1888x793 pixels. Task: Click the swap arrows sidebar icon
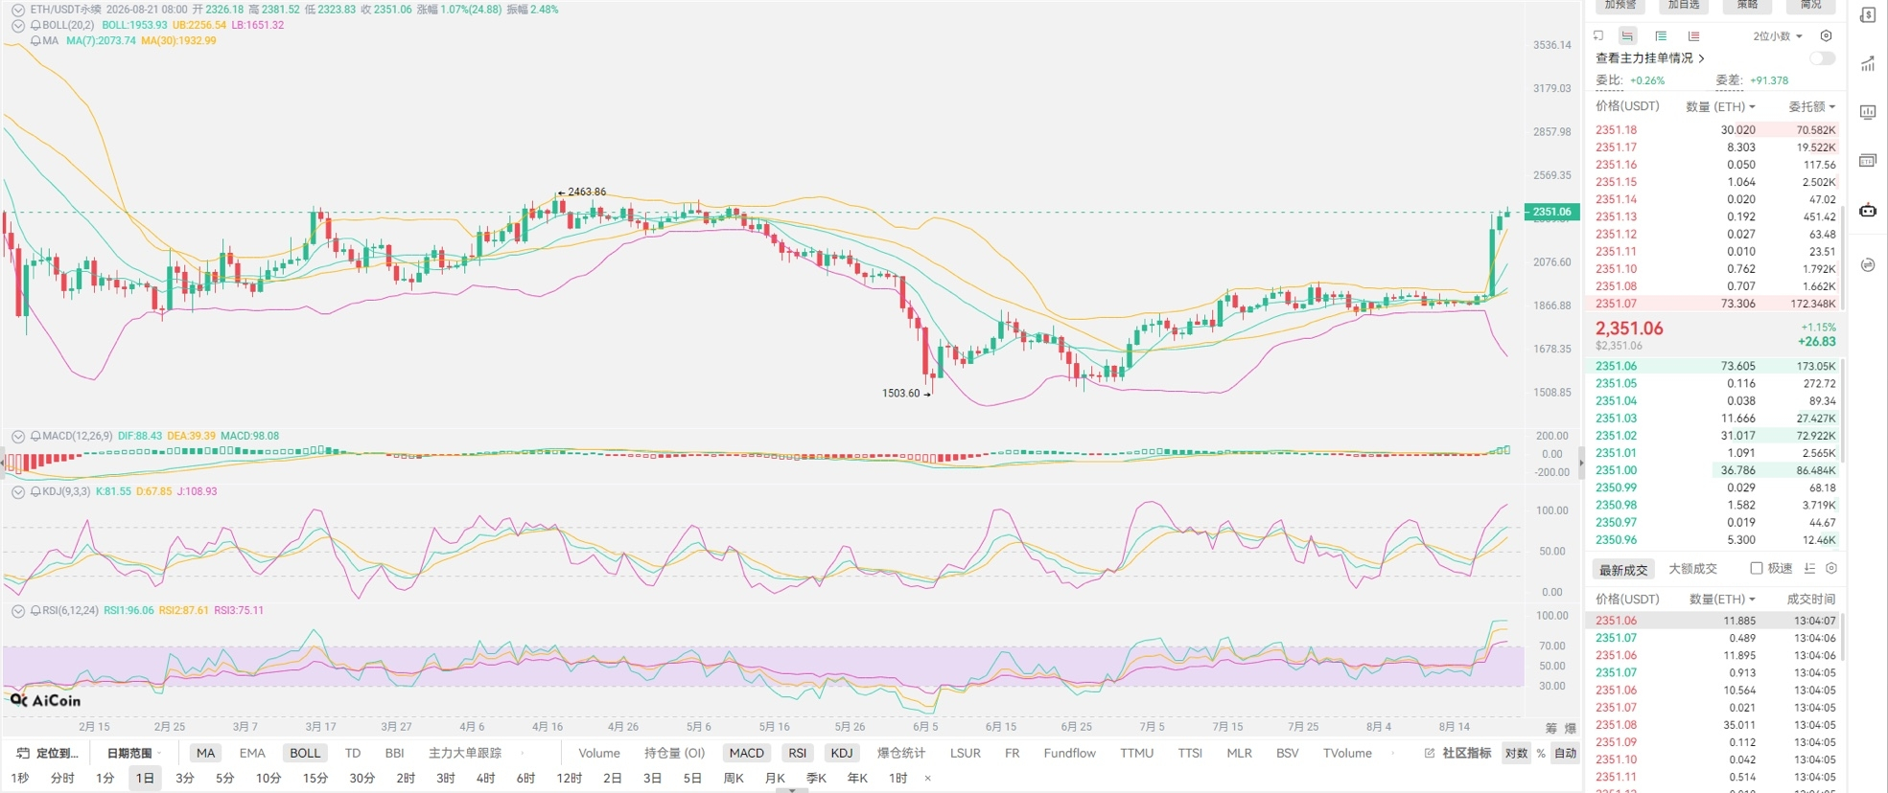(1868, 265)
